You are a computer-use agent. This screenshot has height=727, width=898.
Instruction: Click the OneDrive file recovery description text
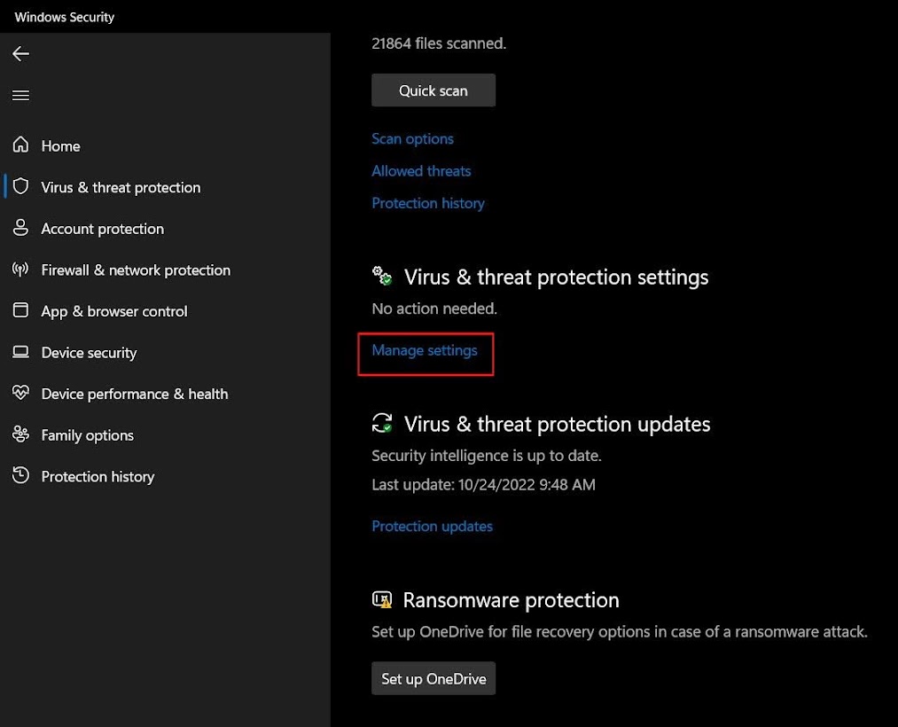pos(619,632)
